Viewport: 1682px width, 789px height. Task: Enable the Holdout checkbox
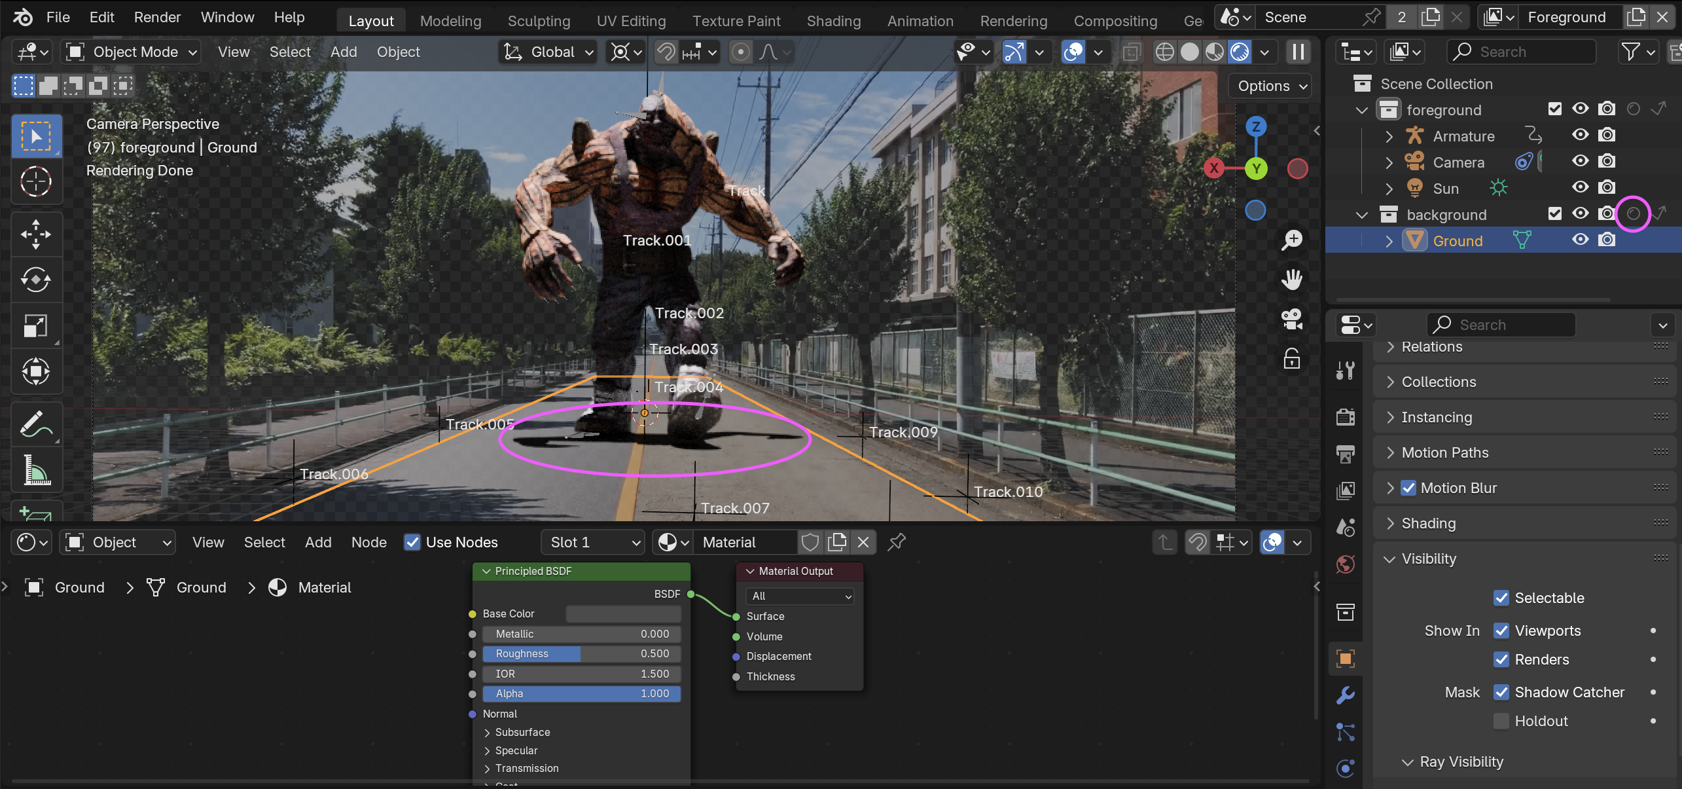pos(1501,721)
